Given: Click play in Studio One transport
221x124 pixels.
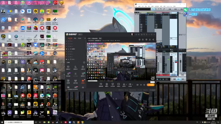Looking at the screenshot, I should (160, 79).
